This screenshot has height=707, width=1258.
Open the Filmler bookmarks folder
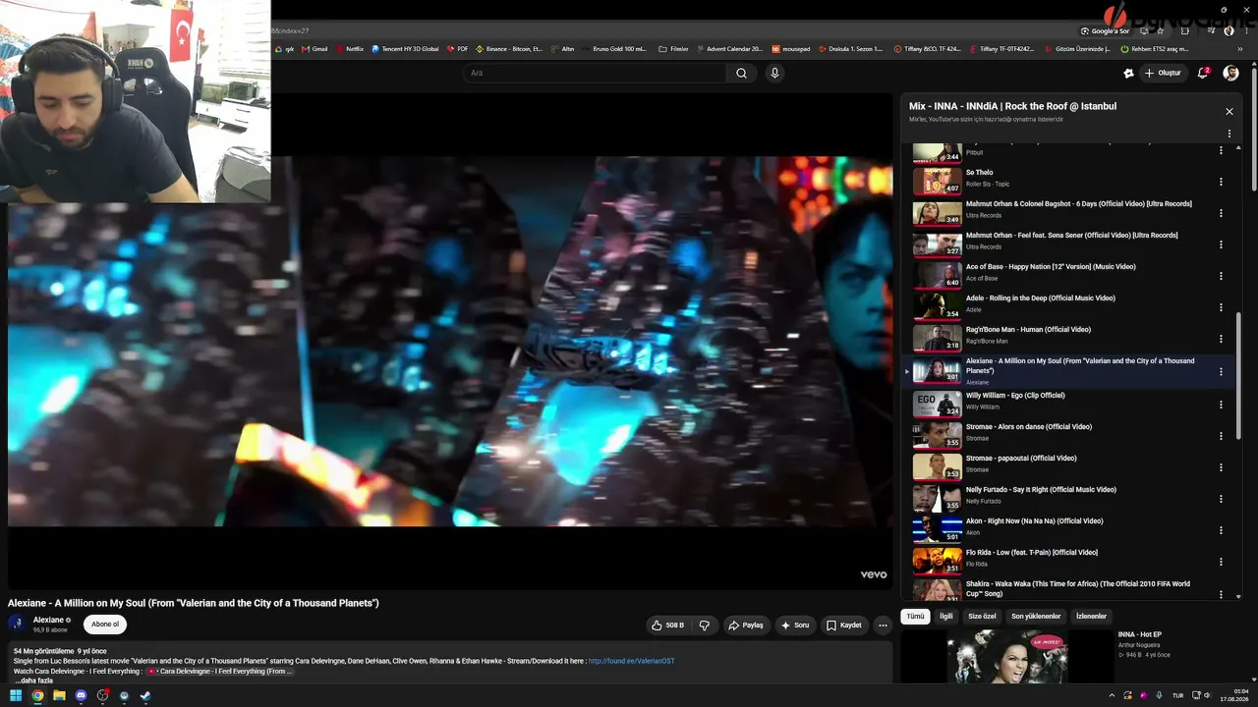coord(673,48)
